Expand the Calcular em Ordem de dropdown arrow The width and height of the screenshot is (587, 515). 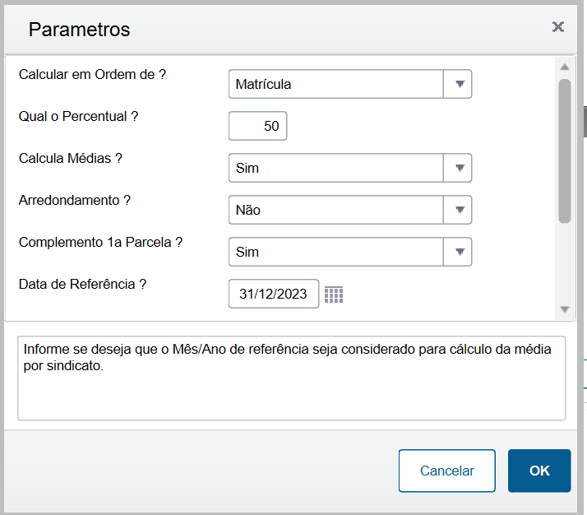[x=457, y=84]
